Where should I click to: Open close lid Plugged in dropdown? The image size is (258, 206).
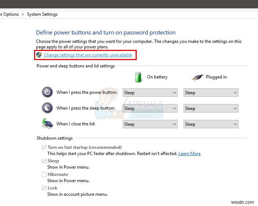click(x=211, y=124)
